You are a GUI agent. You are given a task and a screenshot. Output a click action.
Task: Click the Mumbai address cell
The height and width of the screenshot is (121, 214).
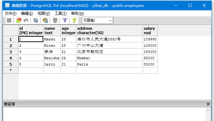[109, 58]
